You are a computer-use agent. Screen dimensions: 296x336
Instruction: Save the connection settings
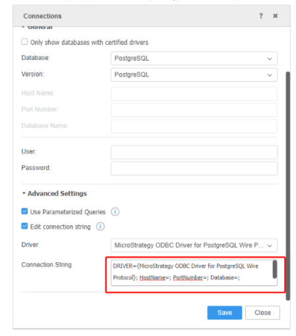[x=225, y=312]
